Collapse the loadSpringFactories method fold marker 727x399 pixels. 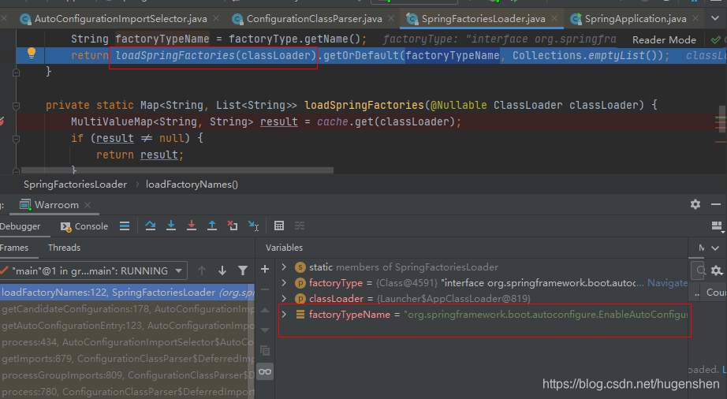tap(17, 106)
